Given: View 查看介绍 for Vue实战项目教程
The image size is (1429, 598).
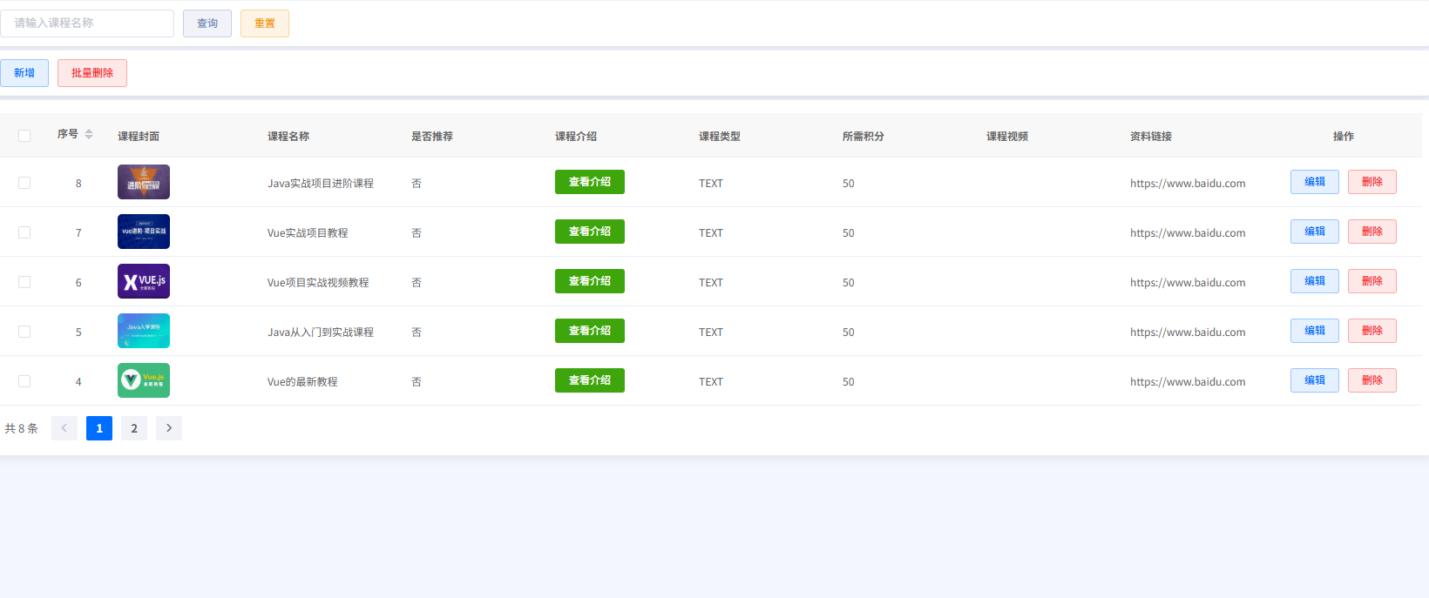Looking at the screenshot, I should tap(590, 232).
